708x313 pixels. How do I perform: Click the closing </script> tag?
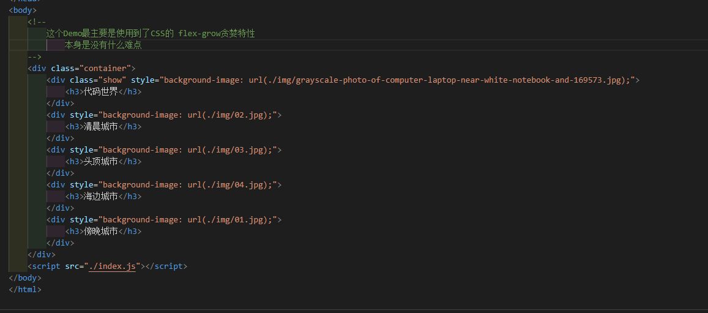[x=166, y=266]
